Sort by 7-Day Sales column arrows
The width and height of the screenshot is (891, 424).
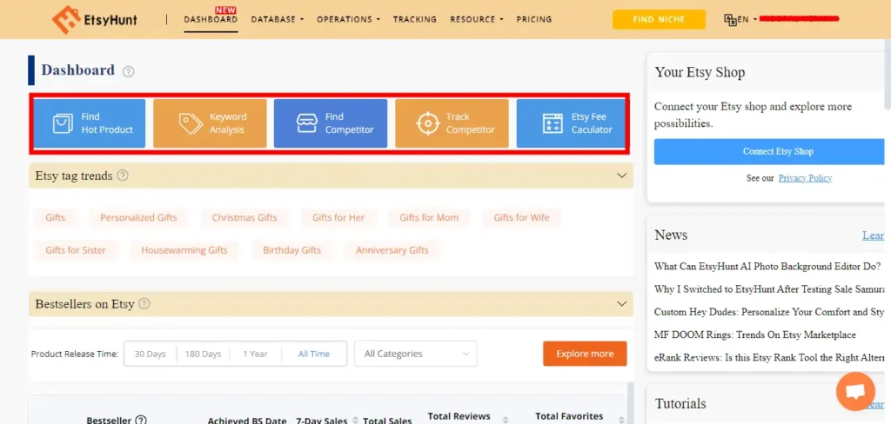(355, 420)
